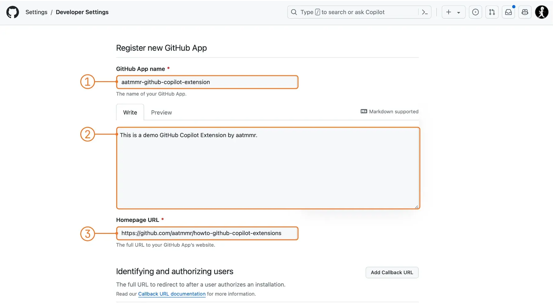Click 'Identifying and authorizing users' heading
Screen dimensions: 555x303
[175, 271]
